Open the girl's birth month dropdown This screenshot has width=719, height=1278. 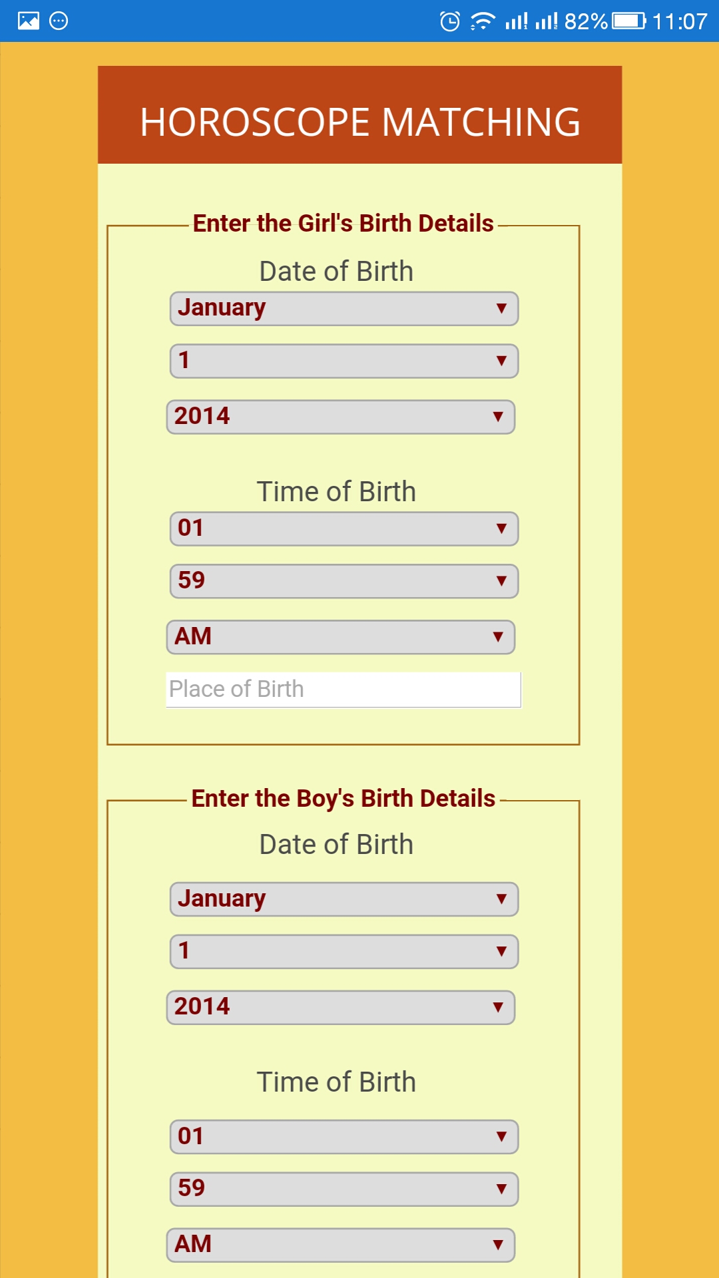pyautogui.click(x=344, y=309)
